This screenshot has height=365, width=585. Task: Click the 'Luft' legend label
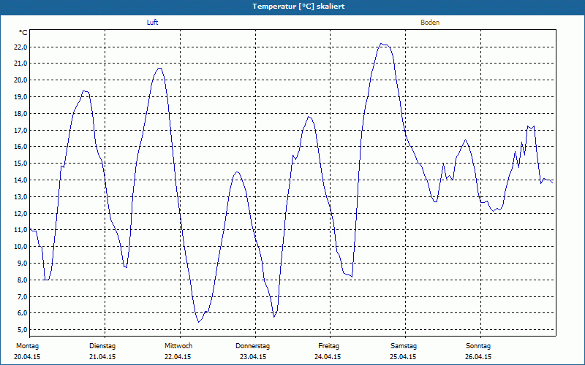click(x=152, y=23)
